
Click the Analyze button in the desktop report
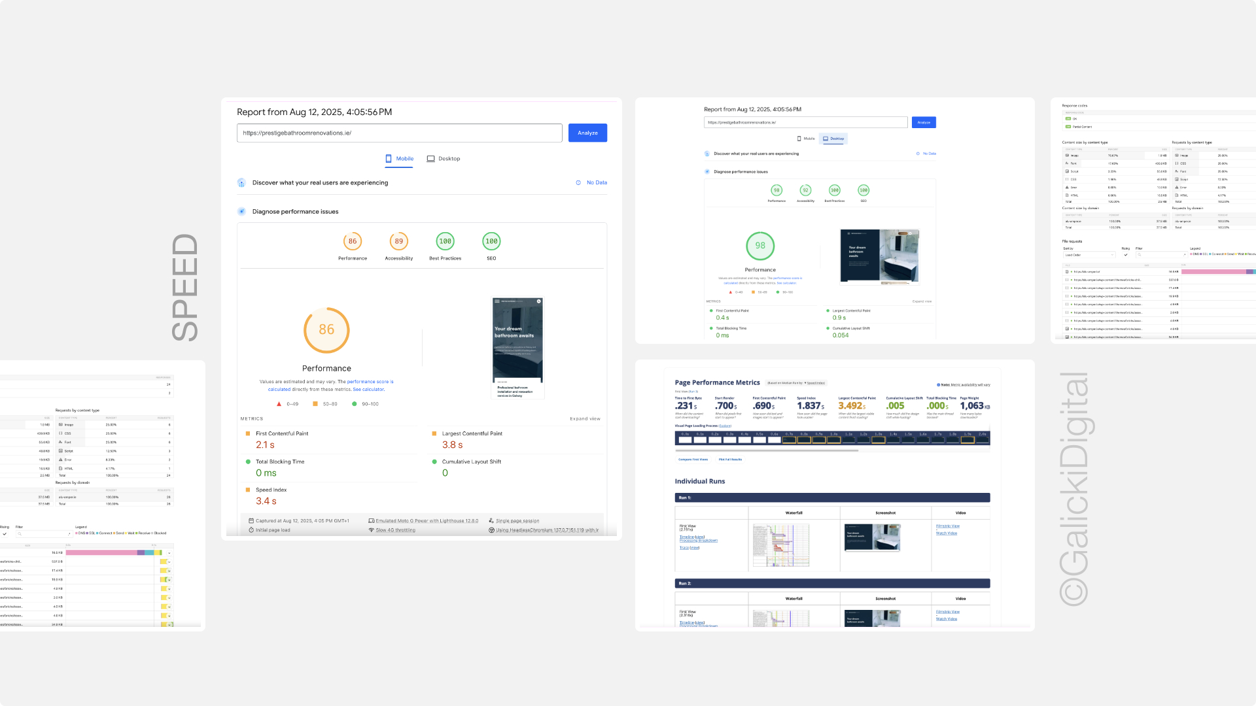(x=924, y=122)
